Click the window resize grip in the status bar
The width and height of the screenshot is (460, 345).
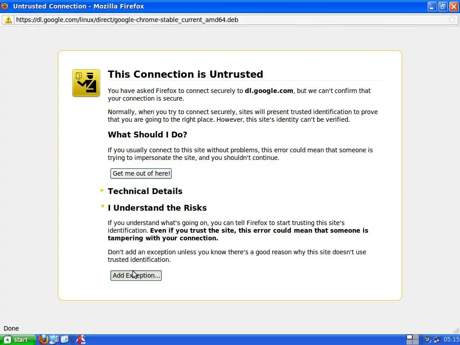click(456, 330)
